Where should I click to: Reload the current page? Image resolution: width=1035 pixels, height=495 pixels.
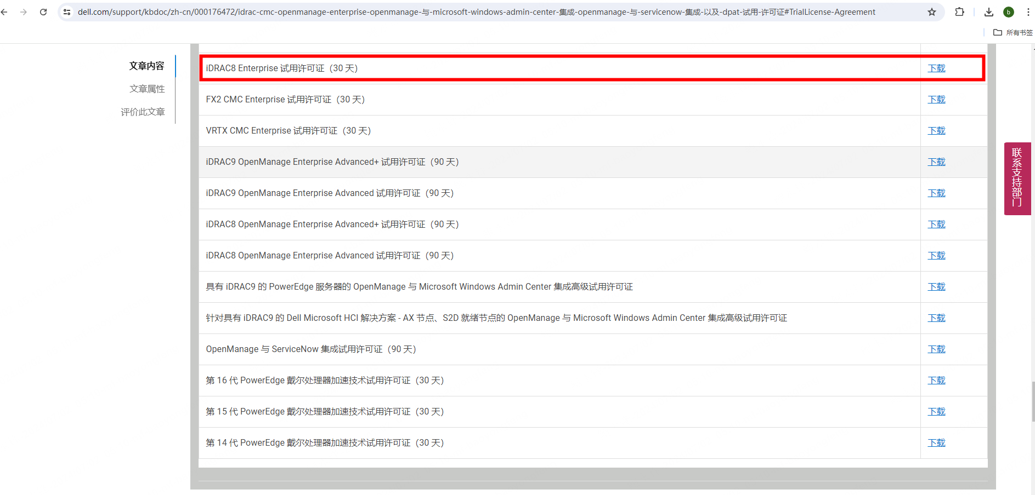43,11
